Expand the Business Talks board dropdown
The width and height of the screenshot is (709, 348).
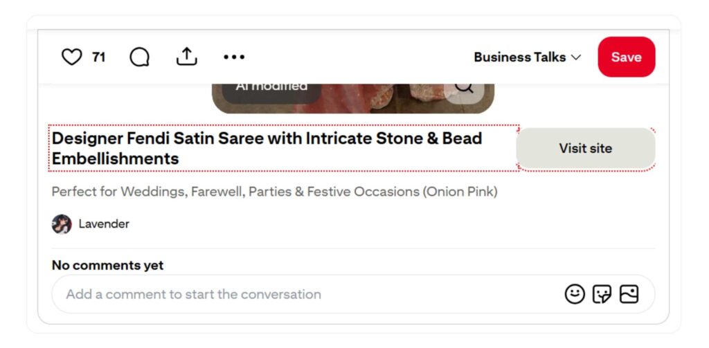(x=527, y=57)
